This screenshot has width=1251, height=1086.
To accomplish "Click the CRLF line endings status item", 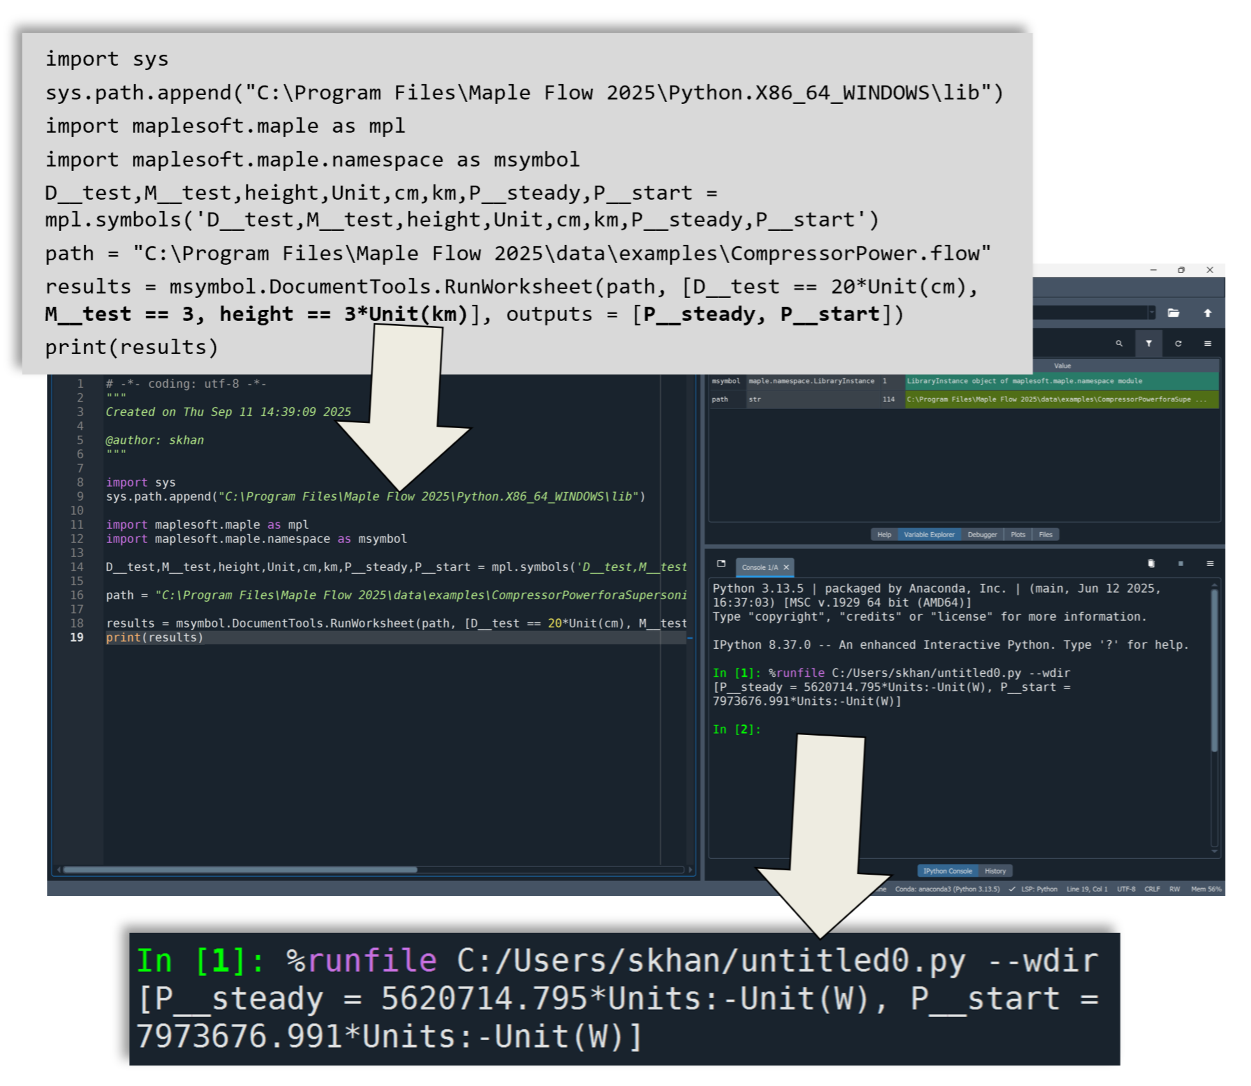I will coord(1152,889).
